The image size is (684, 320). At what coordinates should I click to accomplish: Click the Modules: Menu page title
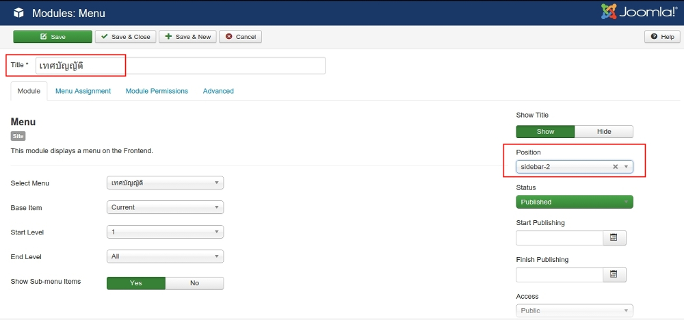coord(69,14)
